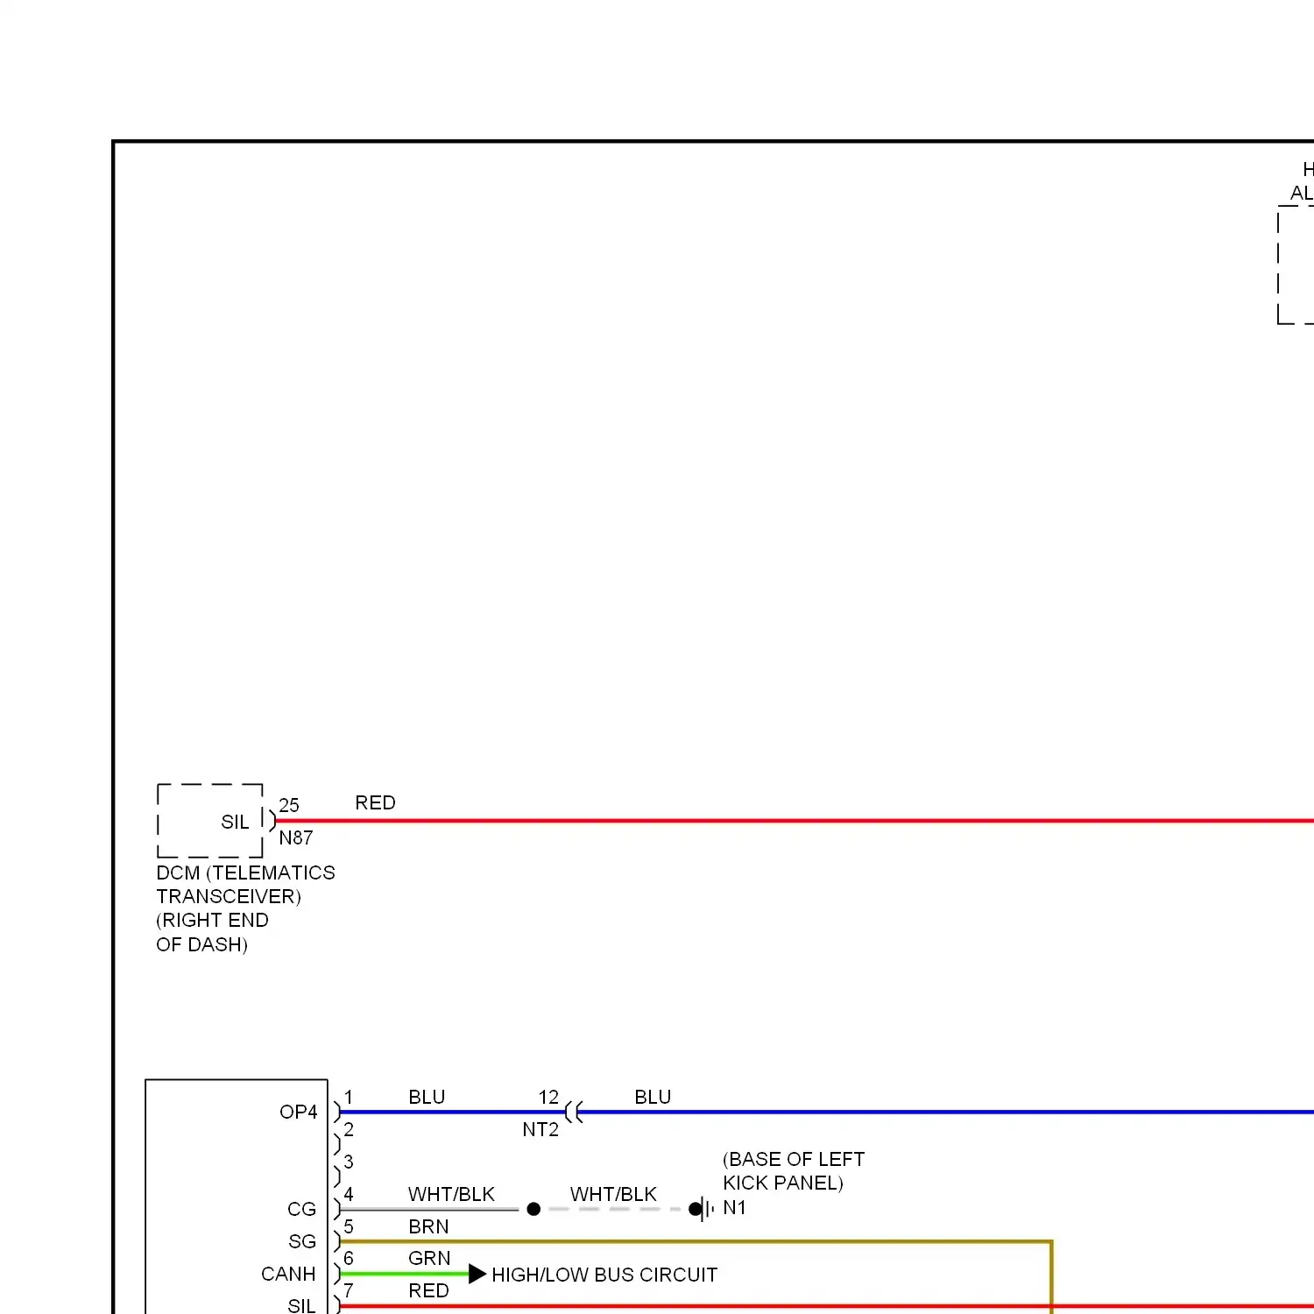Select the BRN wire label at pin 5
Viewport: 1314px width, 1314px height.
428,1226
